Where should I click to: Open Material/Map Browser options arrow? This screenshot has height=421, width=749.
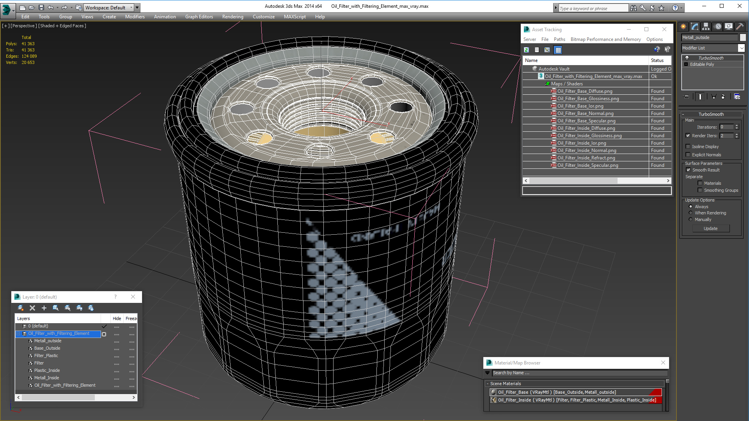click(x=488, y=373)
